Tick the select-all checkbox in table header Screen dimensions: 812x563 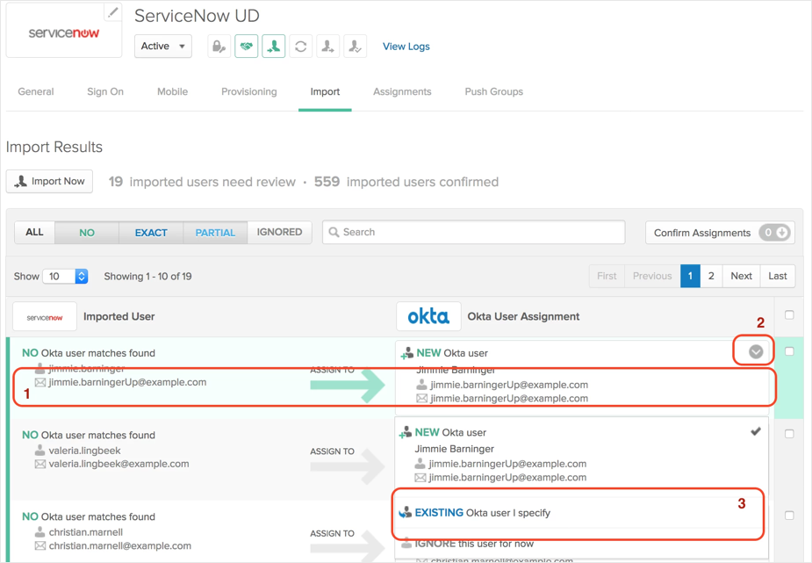pyautogui.click(x=790, y=315)
